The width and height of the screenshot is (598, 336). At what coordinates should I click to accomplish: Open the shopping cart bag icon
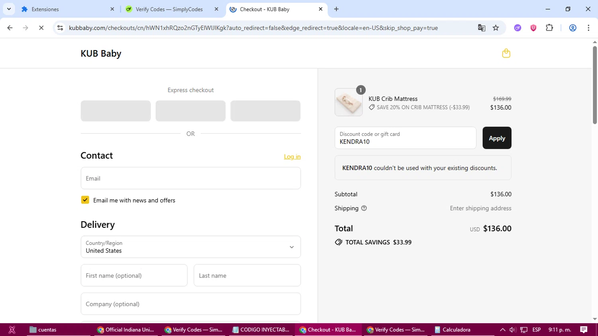(506, 53)
